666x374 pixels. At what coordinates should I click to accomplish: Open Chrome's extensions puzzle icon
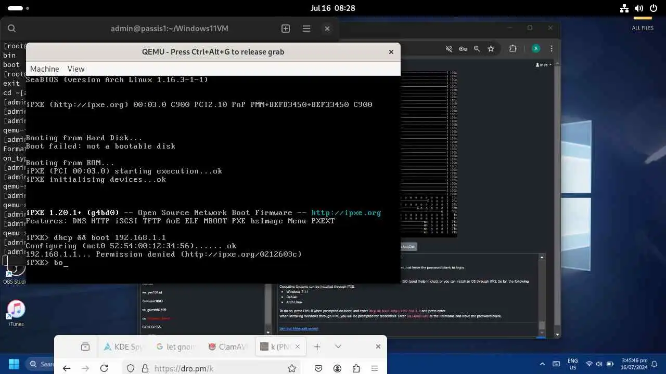pyautogui.click(x=513, y=49)
